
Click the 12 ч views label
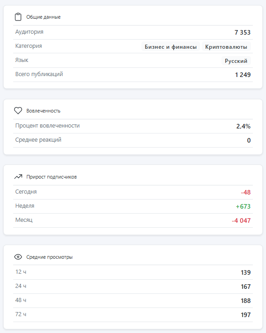pyautogui.click(x=21, y=272)
